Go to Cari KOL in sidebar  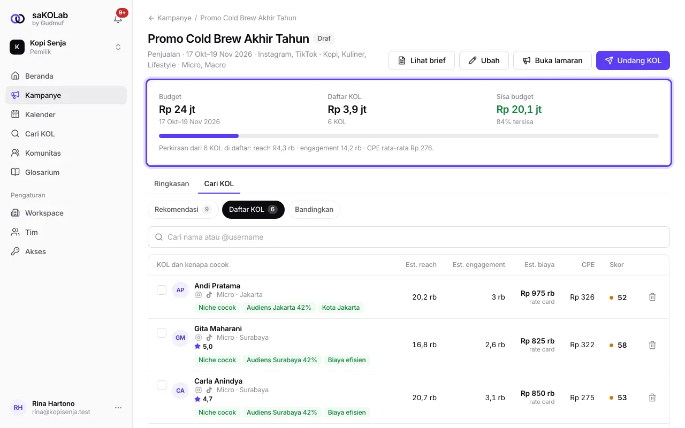coord(66,134)
